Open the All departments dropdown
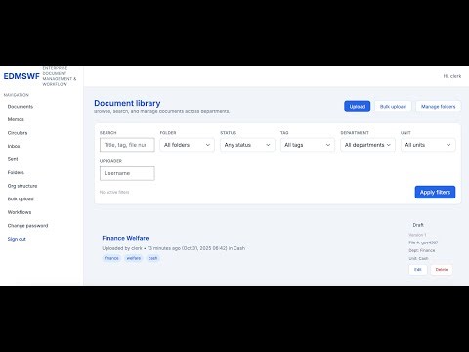Viewport: 469px width, 352px height. (367, 145)
